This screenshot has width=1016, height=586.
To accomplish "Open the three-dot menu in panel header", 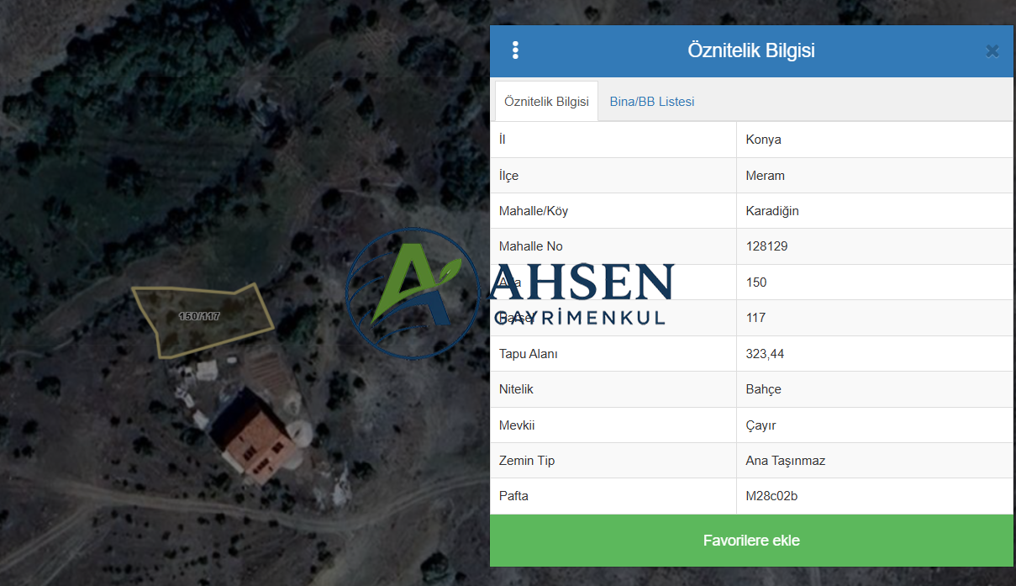I will tap(515, 50).
